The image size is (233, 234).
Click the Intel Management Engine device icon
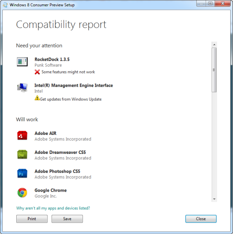pyautogui.click(x=22, y=87)
